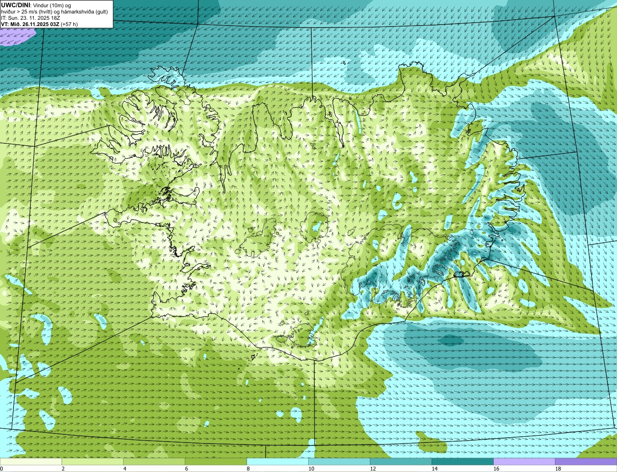Click the '18' scale label
This screenshot has width=617, height=472.
click(x=558, y=469)
